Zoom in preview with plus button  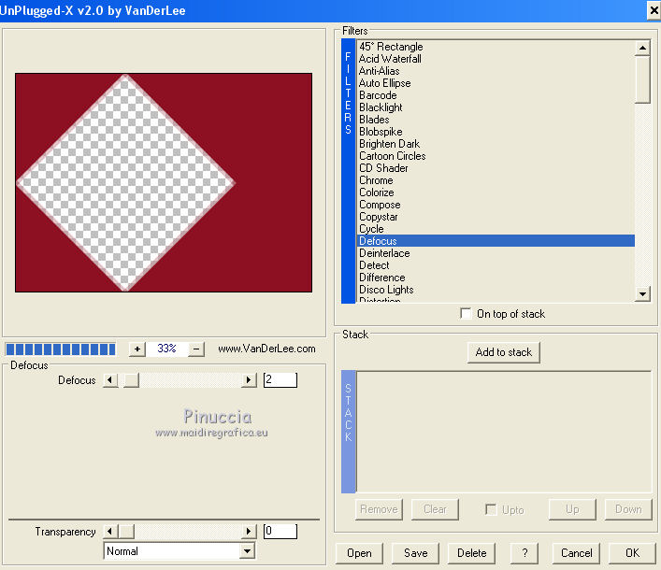pos(137,349)
